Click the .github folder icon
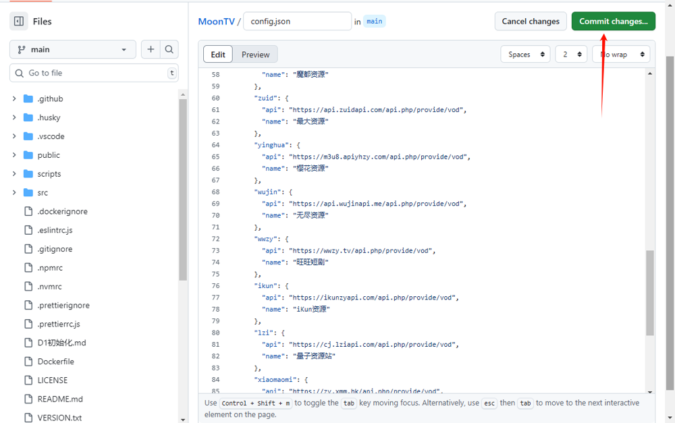This screenshot has height=423, width=675. pos(28,98)
